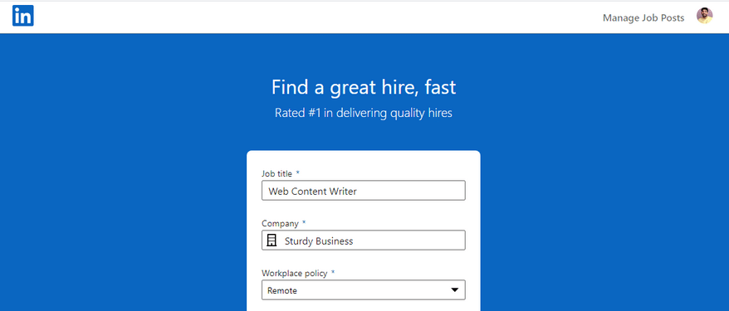Expand the Remote workplace policy dropdown
Image resolution: width=729 pixels, height=311 pixels.
[x=363, y=289]
